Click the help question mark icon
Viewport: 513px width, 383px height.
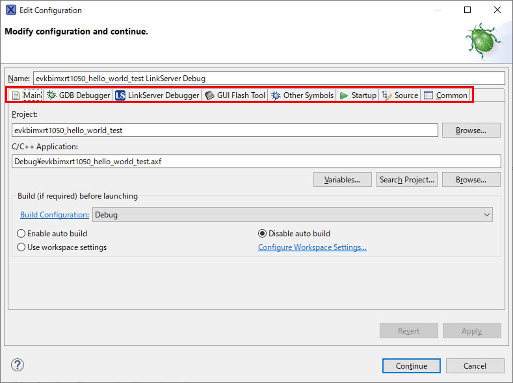(x=17, y=365)
